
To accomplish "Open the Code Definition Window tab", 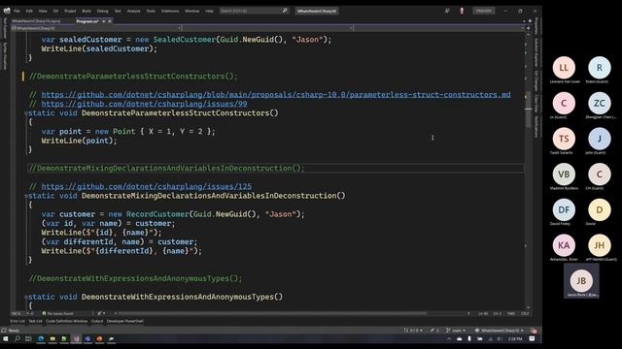I will 67,321.
